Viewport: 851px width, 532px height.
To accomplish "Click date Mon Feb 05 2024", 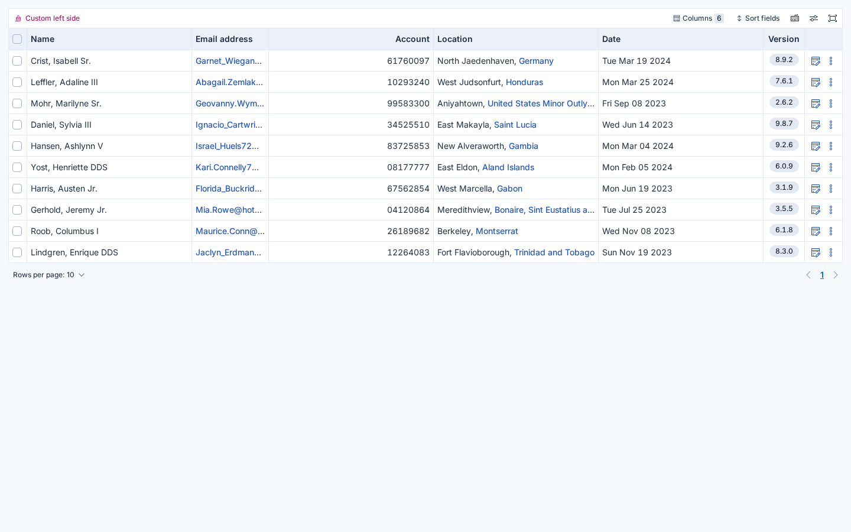I will pos(637,167).
